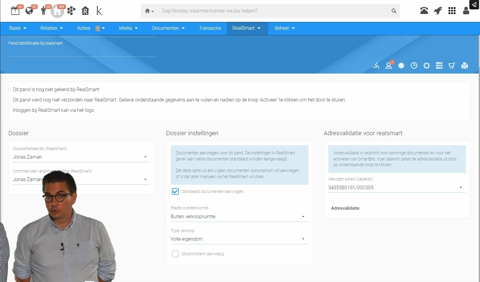Focus the help search input field

pyautogui.click(x=274, y=11)
